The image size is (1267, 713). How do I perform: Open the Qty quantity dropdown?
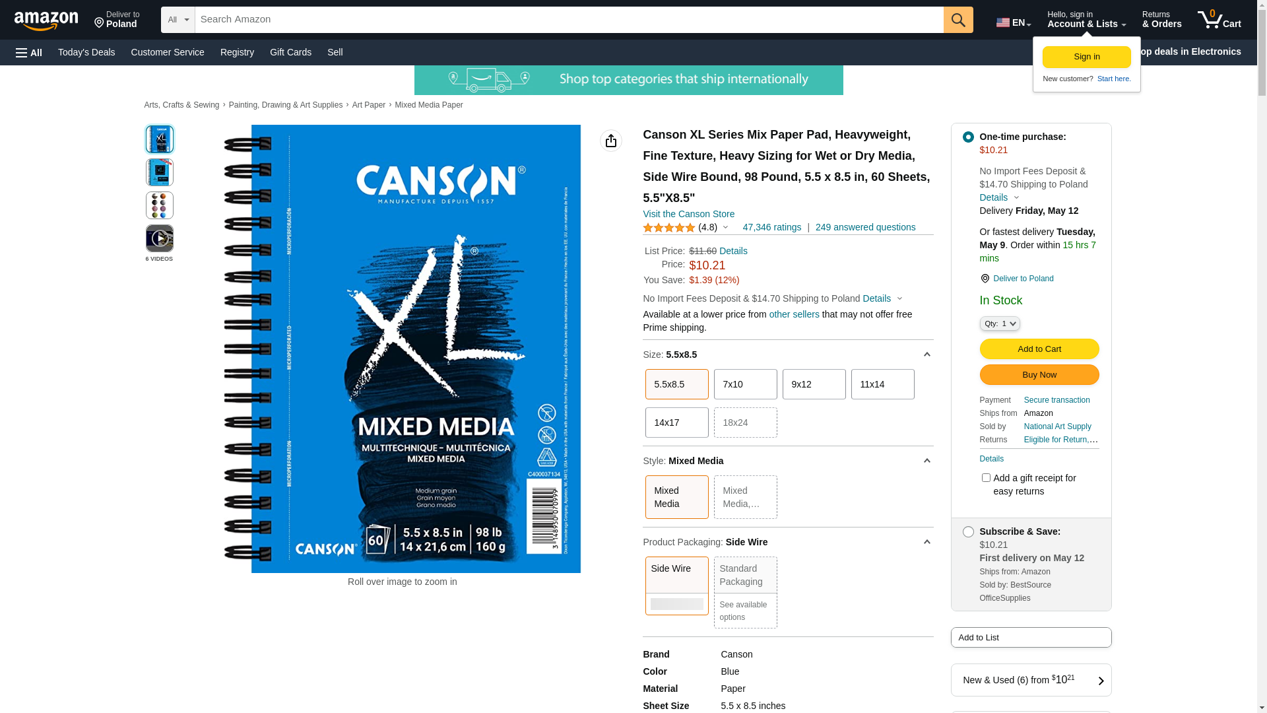pyautogui.click(x=1000, y=323)
